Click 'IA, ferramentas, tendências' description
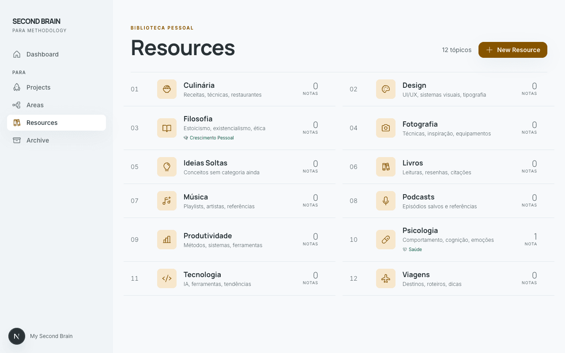This screenshot has height=353, width=565. [x=218, y=284]
